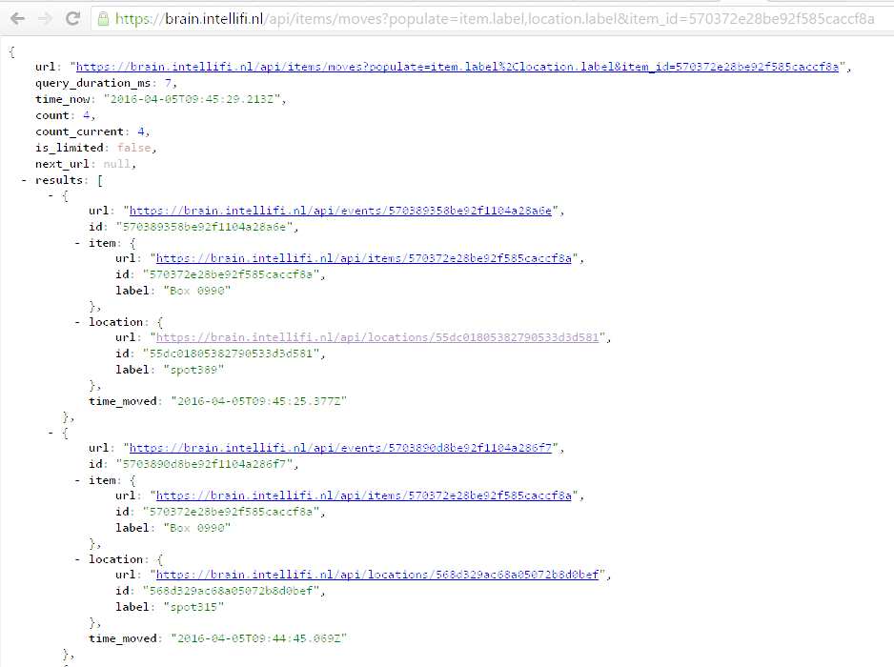Open events link ending 1104a286f7

340,448
